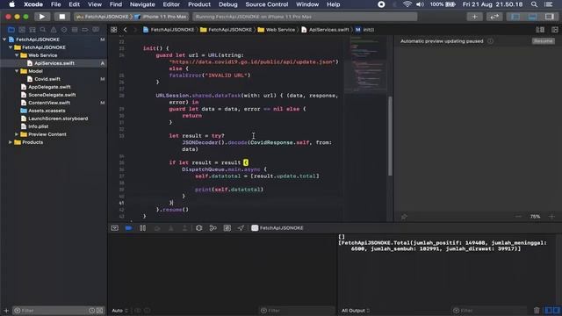Open the related items grid menu
The image size is (562, 316).
113,30
